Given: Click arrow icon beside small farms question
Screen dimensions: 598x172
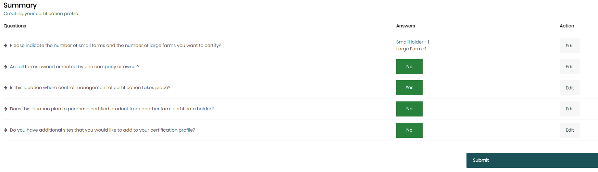Looking at the screenshot, I should coord(5,46).
